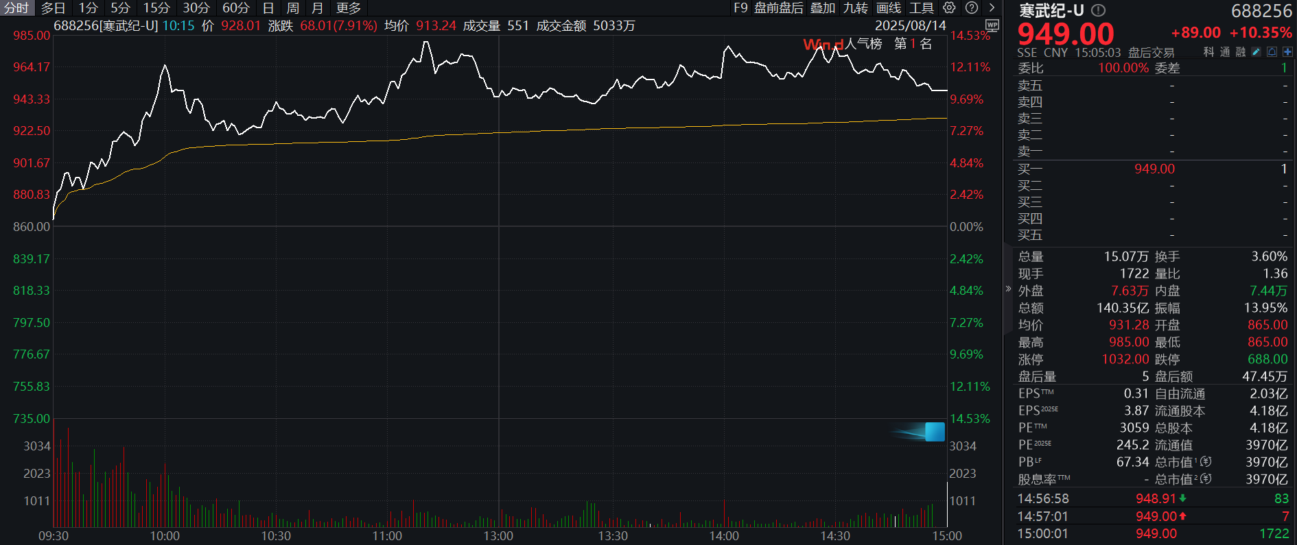Switch to 日 daily chart

(x=268, y=8)
